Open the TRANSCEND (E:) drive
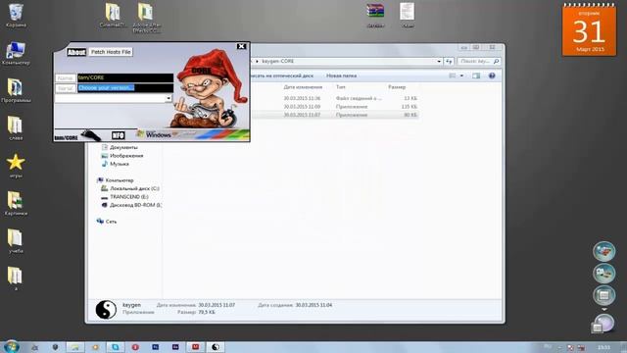This screenshot has width=627, height=353. pyautogui.click(x=124, y=197)
